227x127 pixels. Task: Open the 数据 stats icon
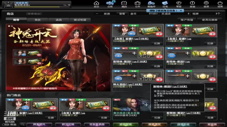192,4
